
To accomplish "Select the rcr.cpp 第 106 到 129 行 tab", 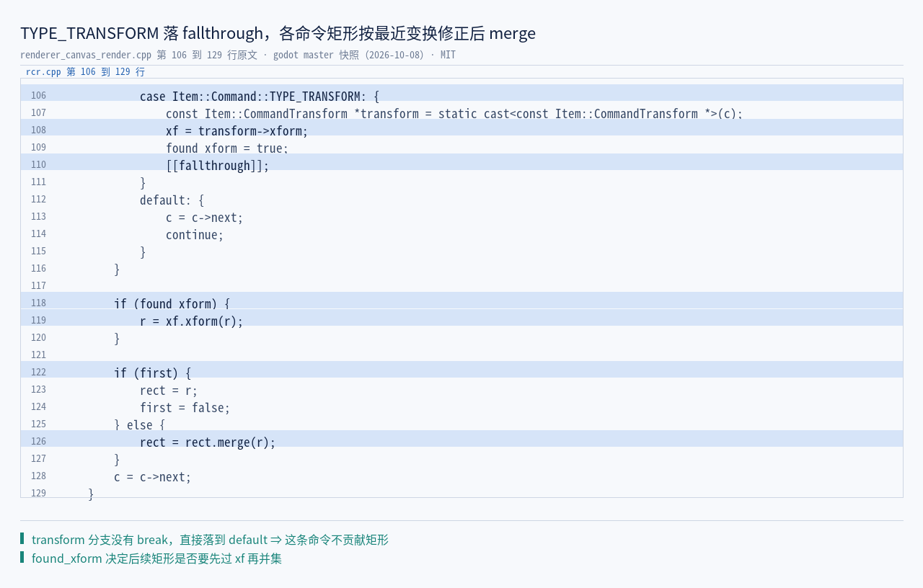I will pos(85,72).
